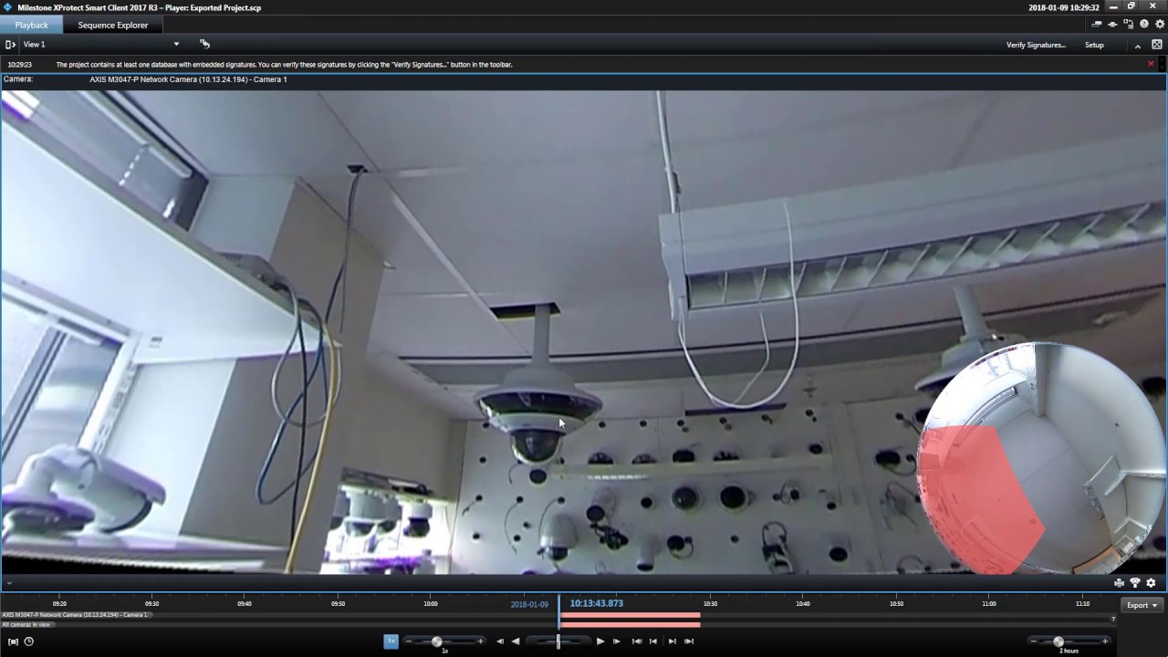Click the stacked cards status icon
Image resolution: width=1168 pixels, height=657 pixels.
coord(1097,25)
